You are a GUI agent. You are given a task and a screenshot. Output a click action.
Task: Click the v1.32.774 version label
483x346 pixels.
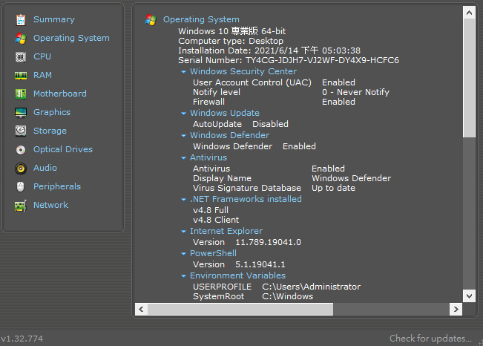tap(22, 339)
